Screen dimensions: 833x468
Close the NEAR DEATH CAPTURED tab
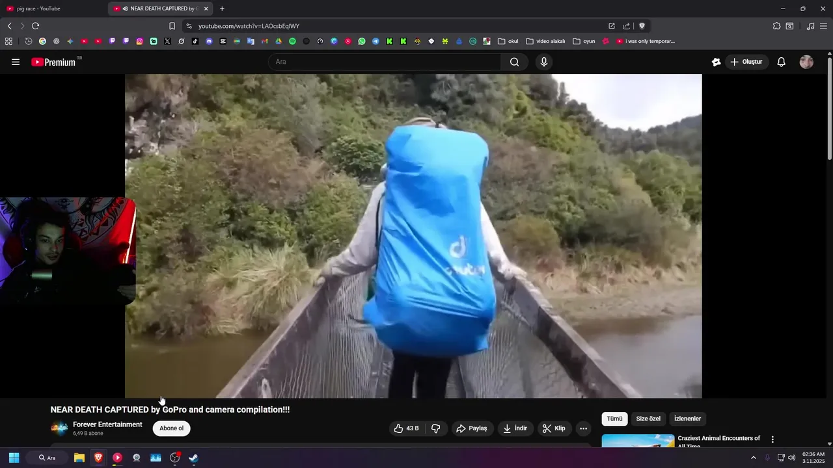(x=206, y=8)
